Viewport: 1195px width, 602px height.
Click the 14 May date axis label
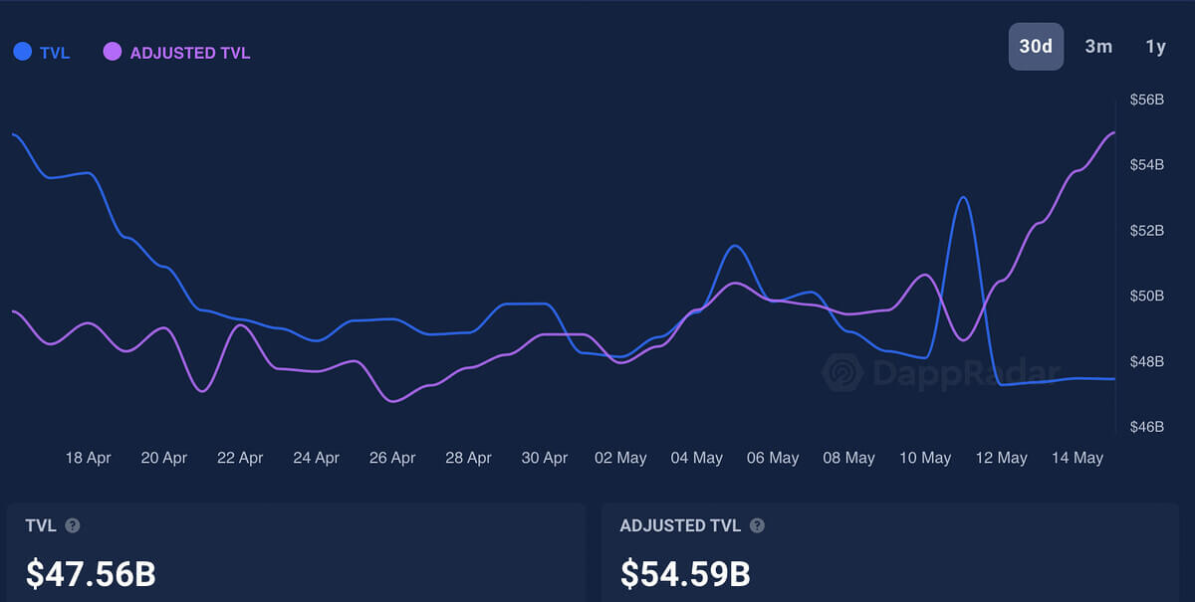click(1077, 458)
